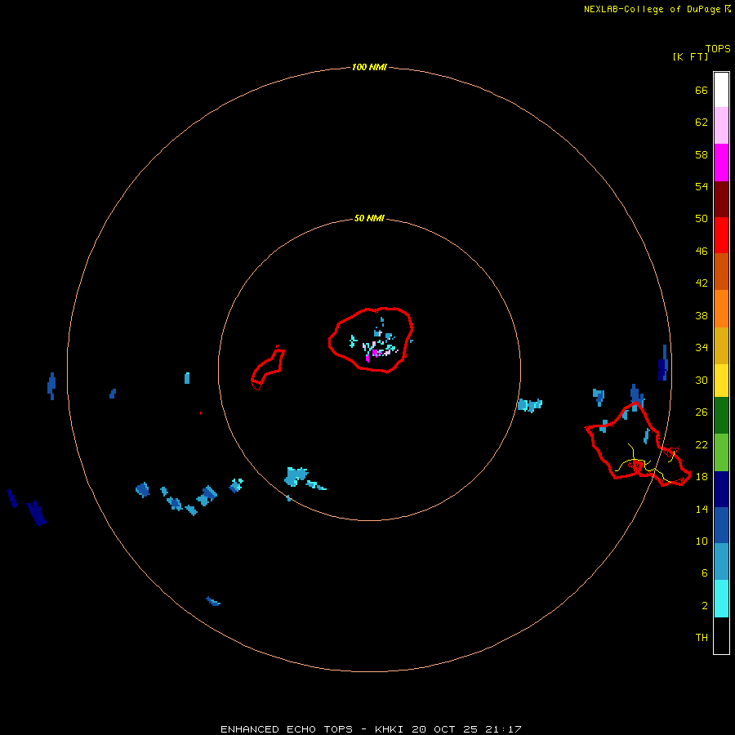Image resolution: width=735 pixels, height=735 pixels.
Task: Click legend value 62
Action: [x=702, y=122]
